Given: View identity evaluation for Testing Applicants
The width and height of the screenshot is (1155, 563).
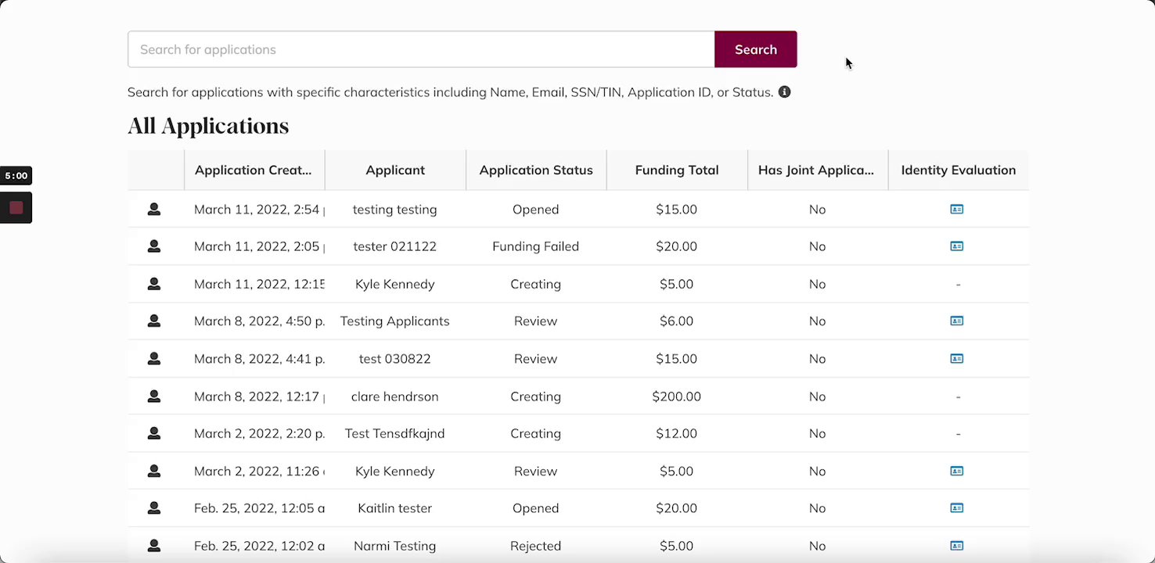Looking at the screenshot, I should tap(956, 321).
